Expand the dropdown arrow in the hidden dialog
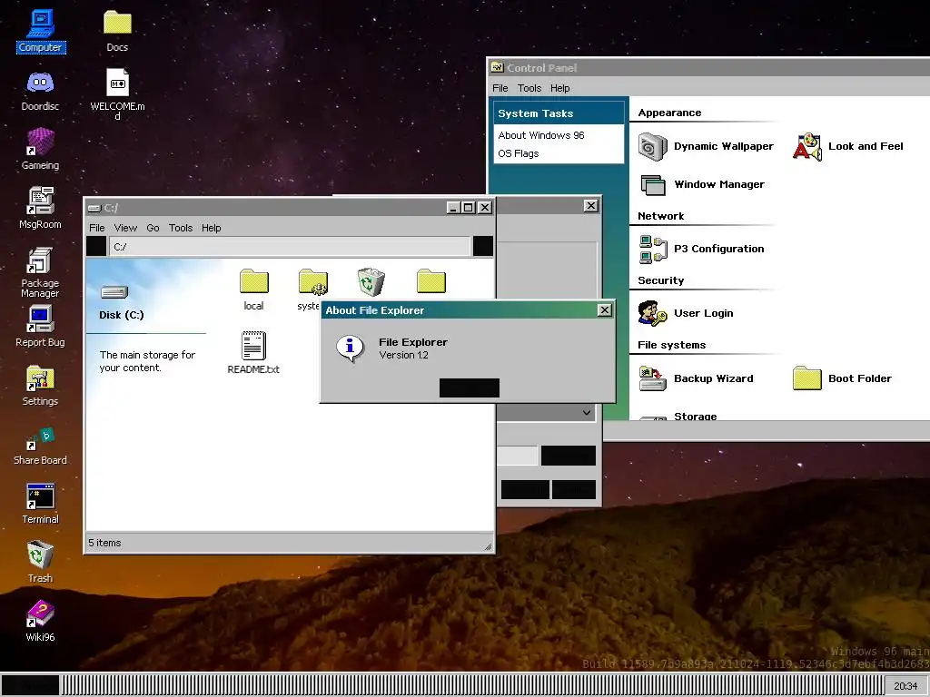This screenshot has width=930, height=697. click(586, 413)
